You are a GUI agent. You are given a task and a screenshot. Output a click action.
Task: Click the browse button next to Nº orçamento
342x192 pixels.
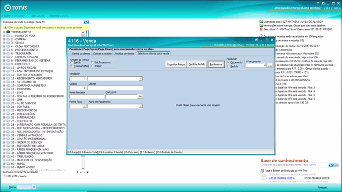[270, 65]
